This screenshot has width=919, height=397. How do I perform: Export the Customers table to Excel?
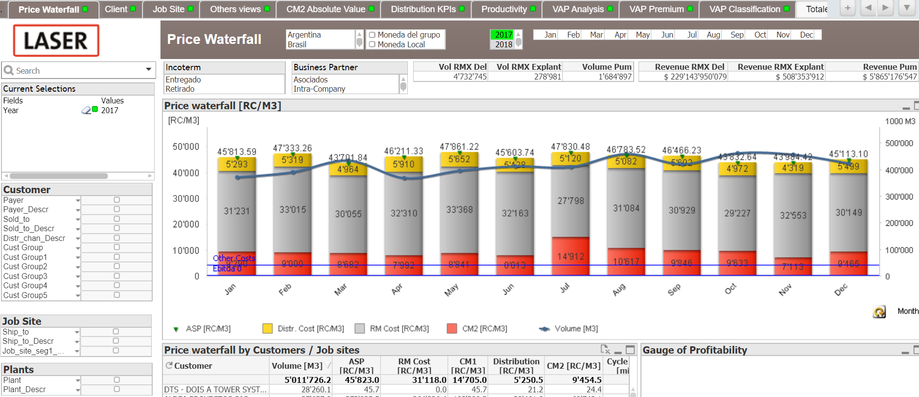tap(605, 349)
